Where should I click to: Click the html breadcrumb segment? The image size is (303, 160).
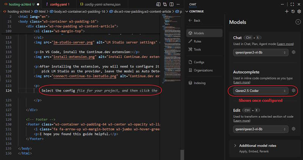(41, 12)
